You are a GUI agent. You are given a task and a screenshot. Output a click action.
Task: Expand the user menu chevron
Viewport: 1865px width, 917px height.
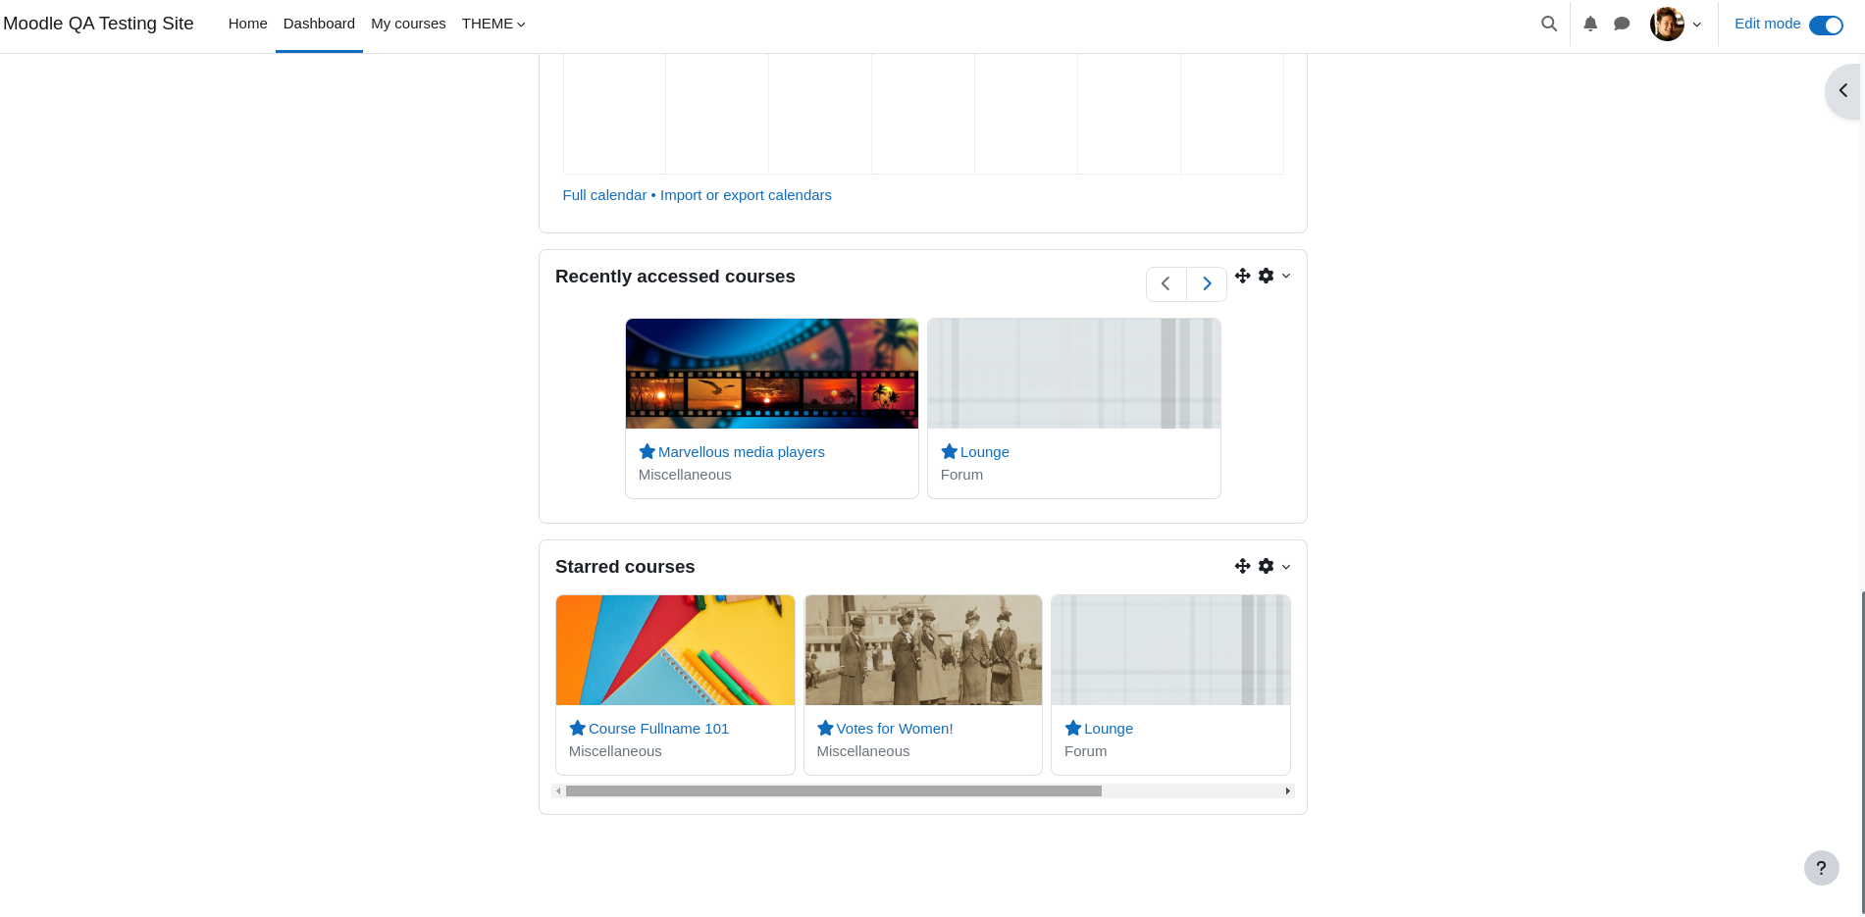click(x=1697, y=25)
